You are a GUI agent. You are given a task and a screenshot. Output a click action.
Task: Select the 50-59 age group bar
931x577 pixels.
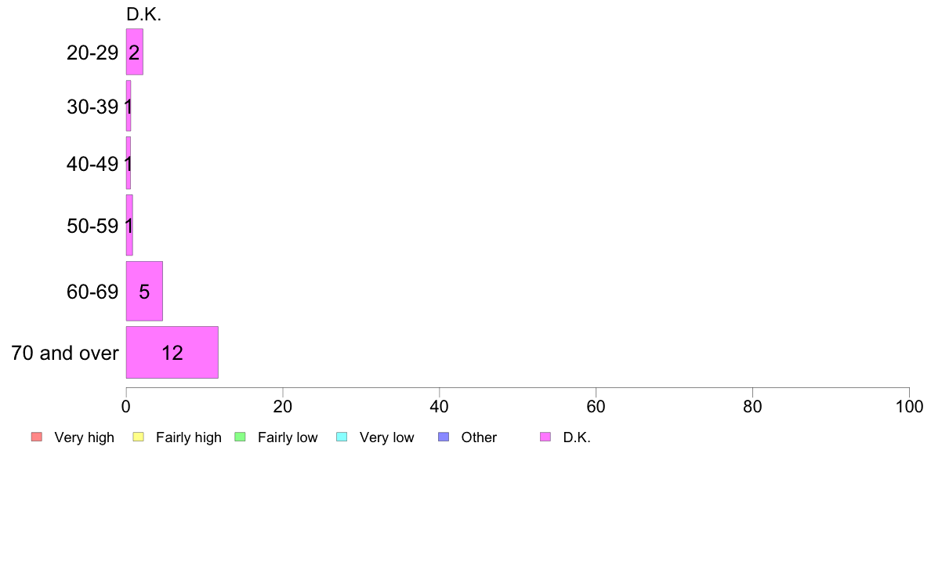point(129,225)
